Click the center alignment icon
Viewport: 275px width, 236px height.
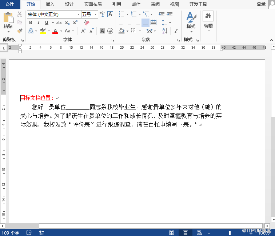point(129,23)
